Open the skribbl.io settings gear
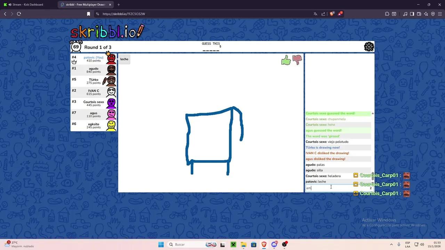445x250 pixels. click(x=369, y=47)
